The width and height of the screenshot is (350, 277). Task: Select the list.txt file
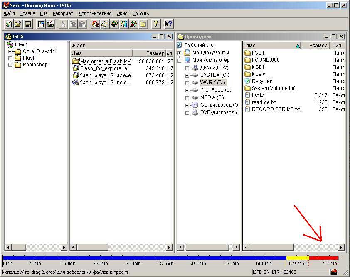point(255,95)
